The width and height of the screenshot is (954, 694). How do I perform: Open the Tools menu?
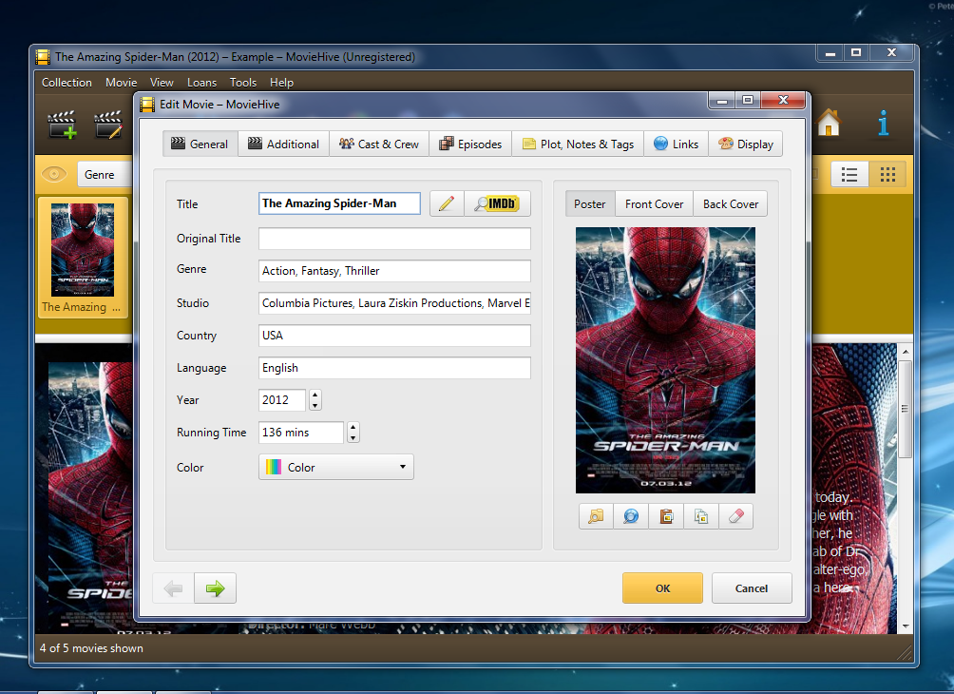(x=243, y=82)
